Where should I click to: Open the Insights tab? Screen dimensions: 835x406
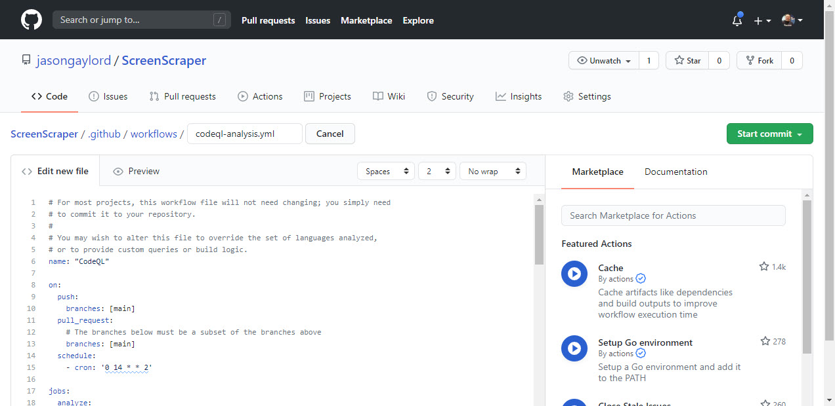(519, 96)
